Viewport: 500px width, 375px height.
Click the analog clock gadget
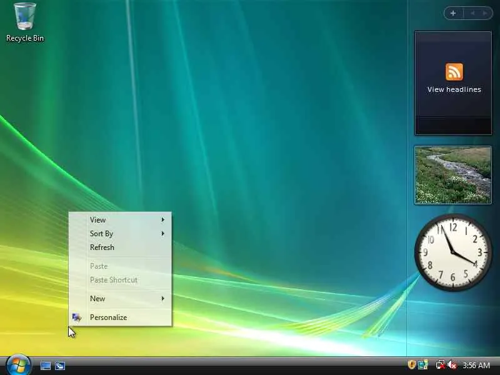(x=453, y=252)
